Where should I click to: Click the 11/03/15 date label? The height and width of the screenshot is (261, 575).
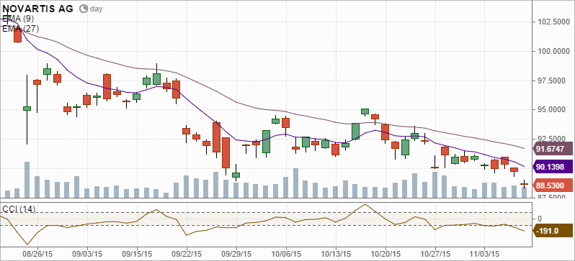(485, 253)
